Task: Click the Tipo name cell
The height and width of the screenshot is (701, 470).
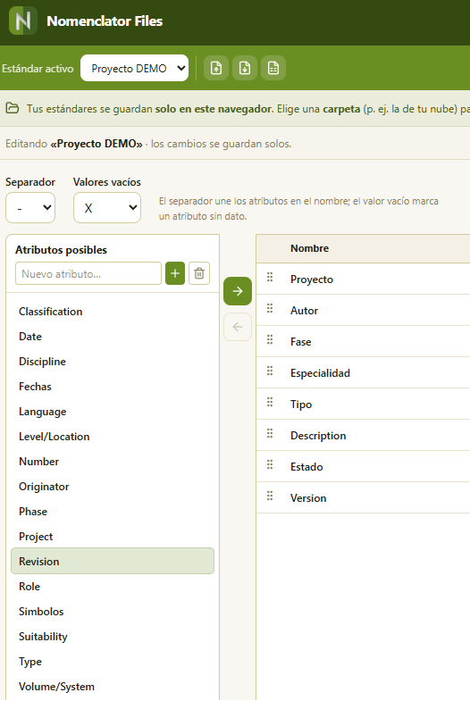Action: (301, 405)
